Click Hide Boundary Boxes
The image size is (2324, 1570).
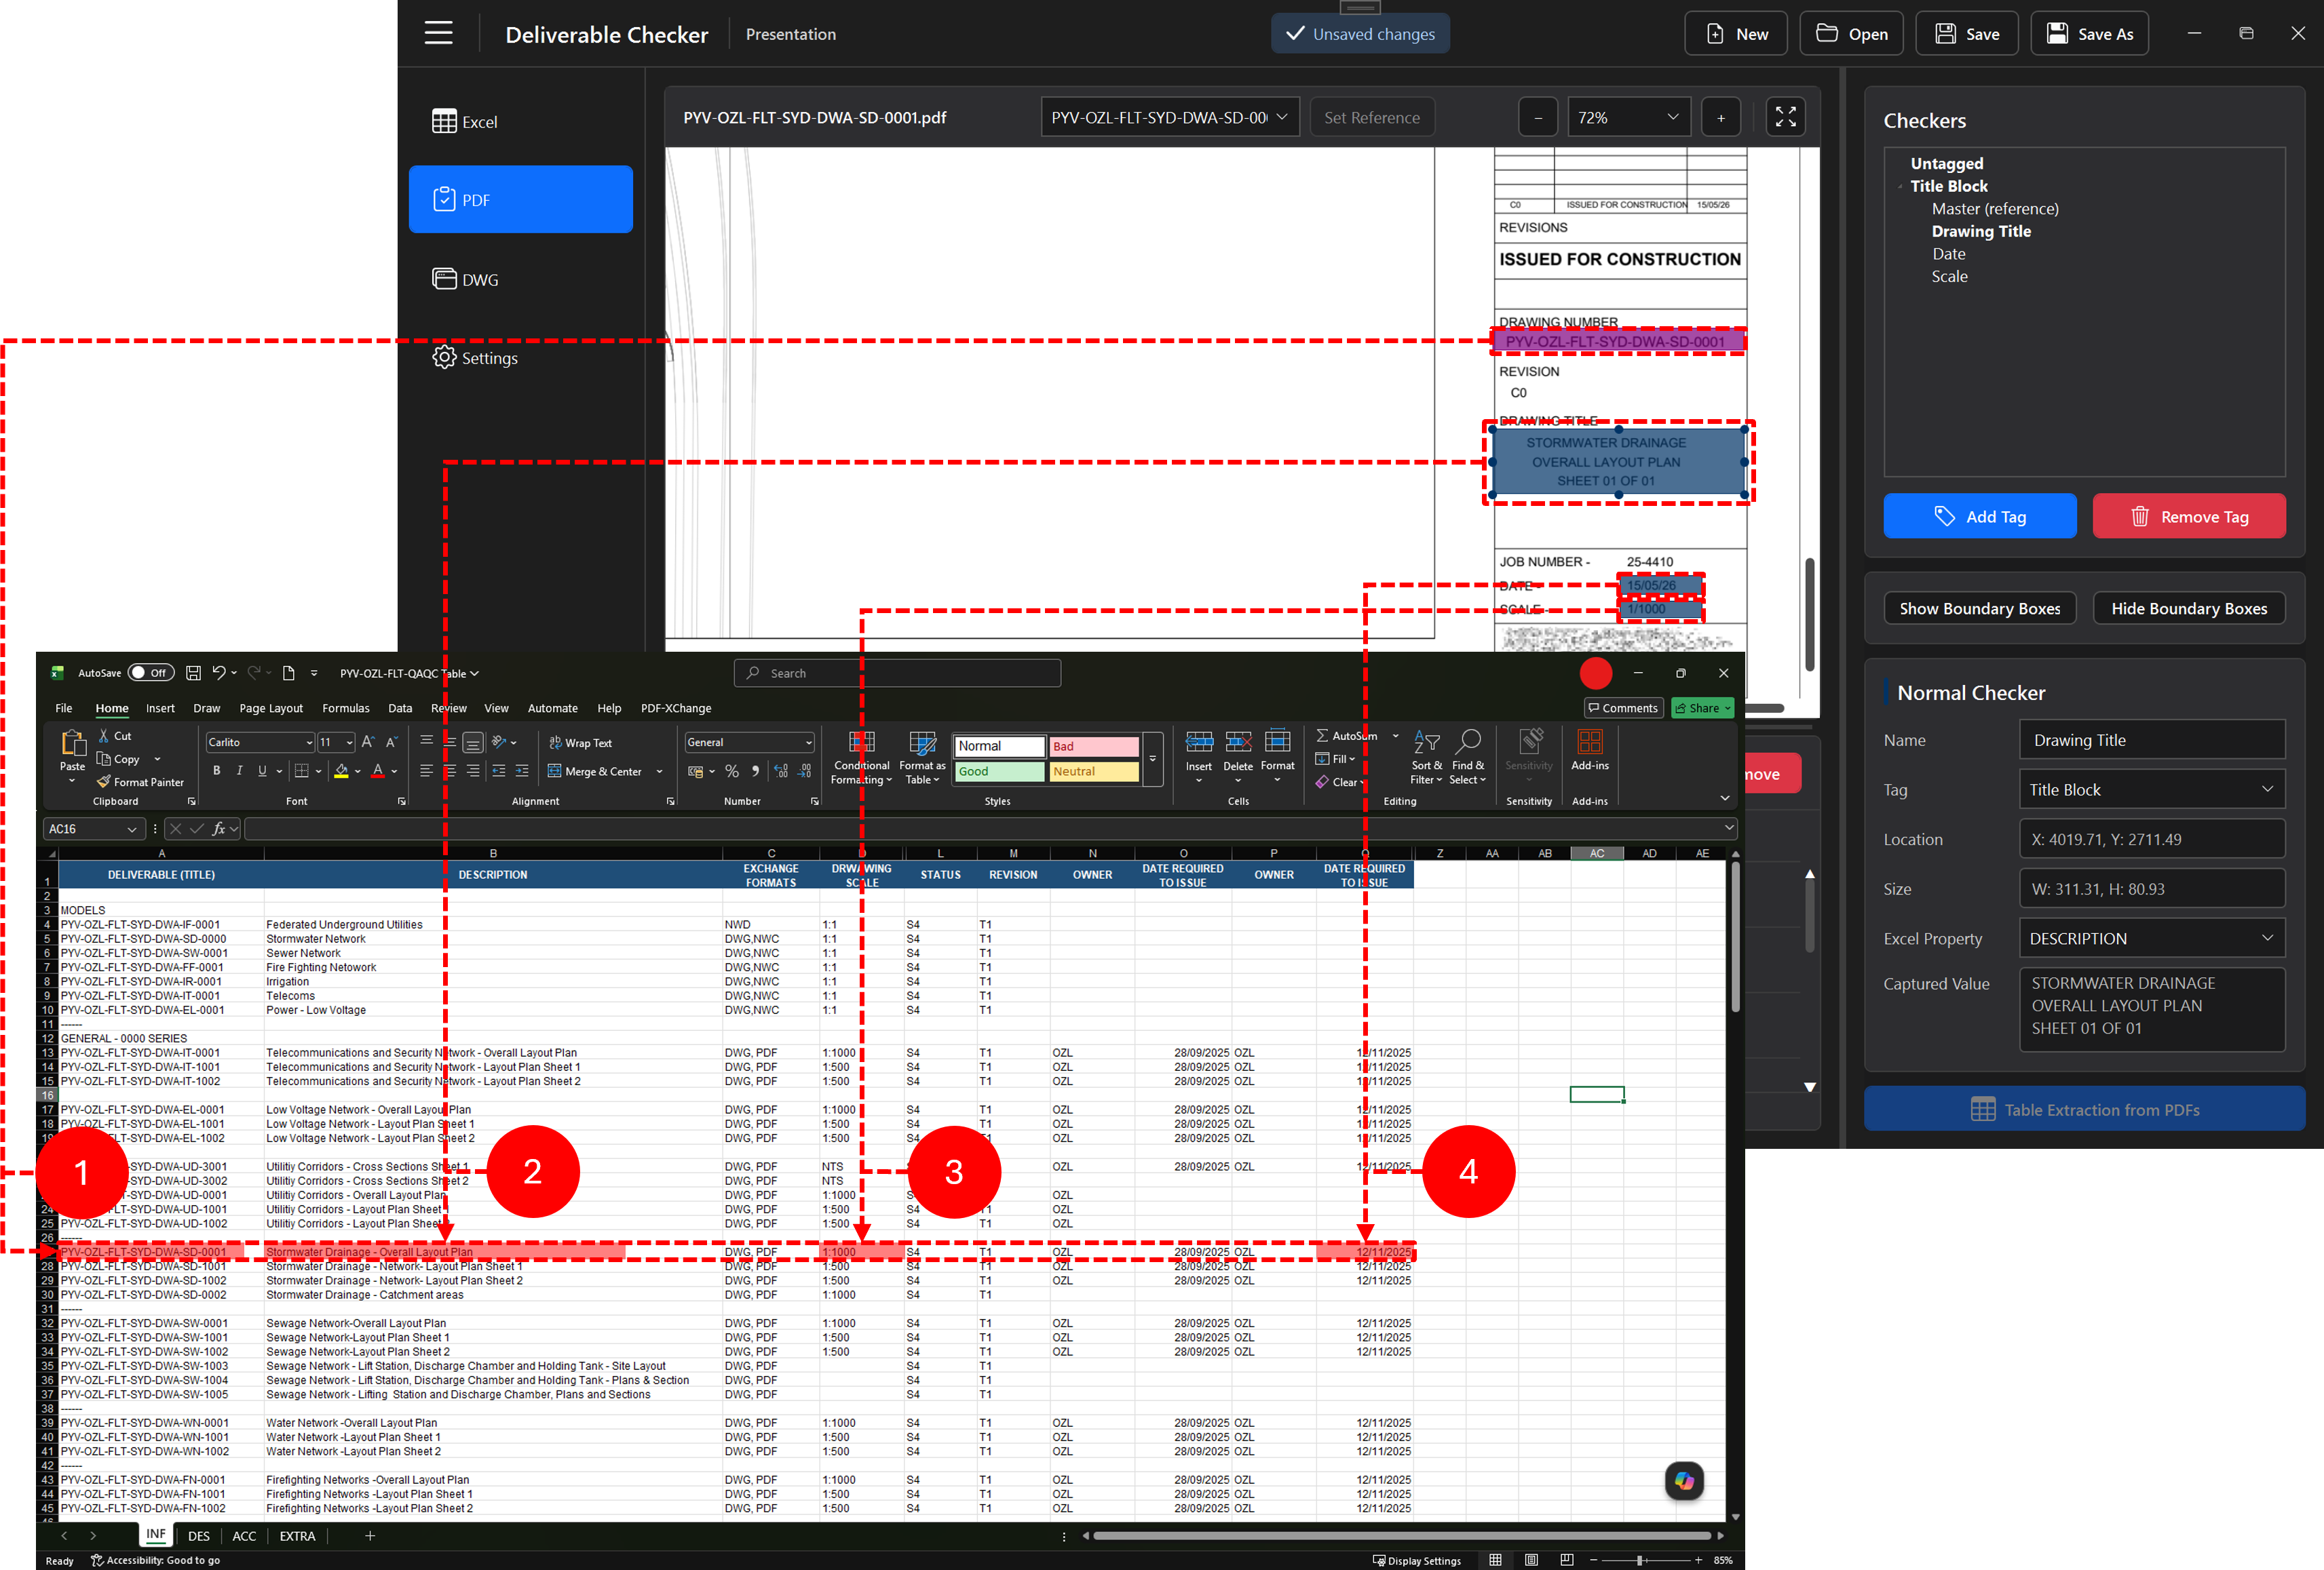point(2188,608)
